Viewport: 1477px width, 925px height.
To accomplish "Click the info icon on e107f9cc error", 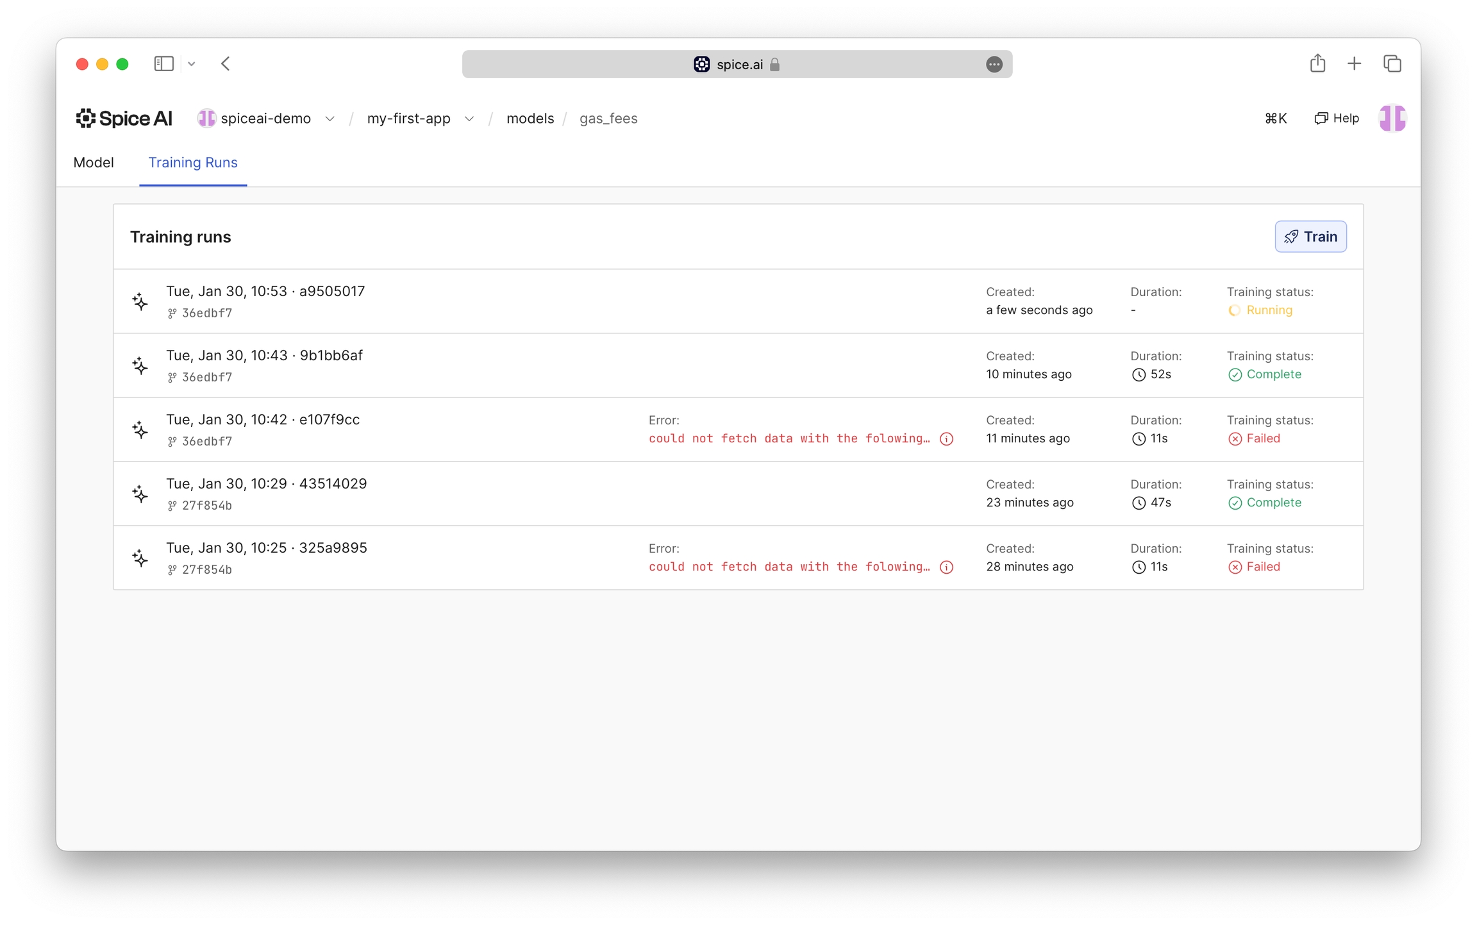I will click(946, 438).
